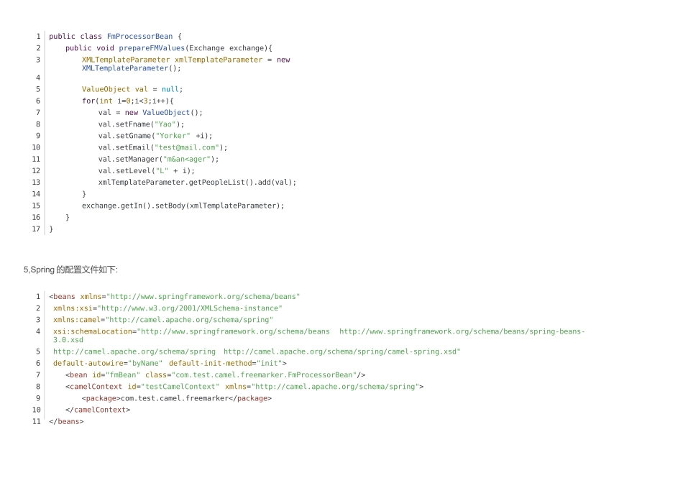The image size is (683, 483).
Task: Click the line val.setFname("Yao");
Action: pos(141,124)
